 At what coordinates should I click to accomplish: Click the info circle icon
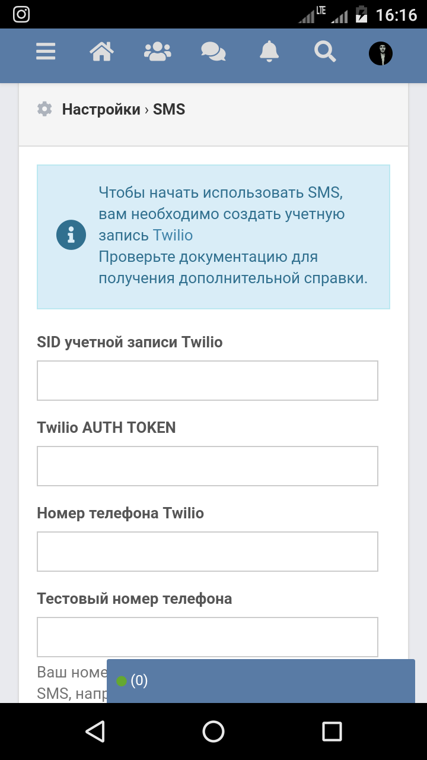click(71, 235)
